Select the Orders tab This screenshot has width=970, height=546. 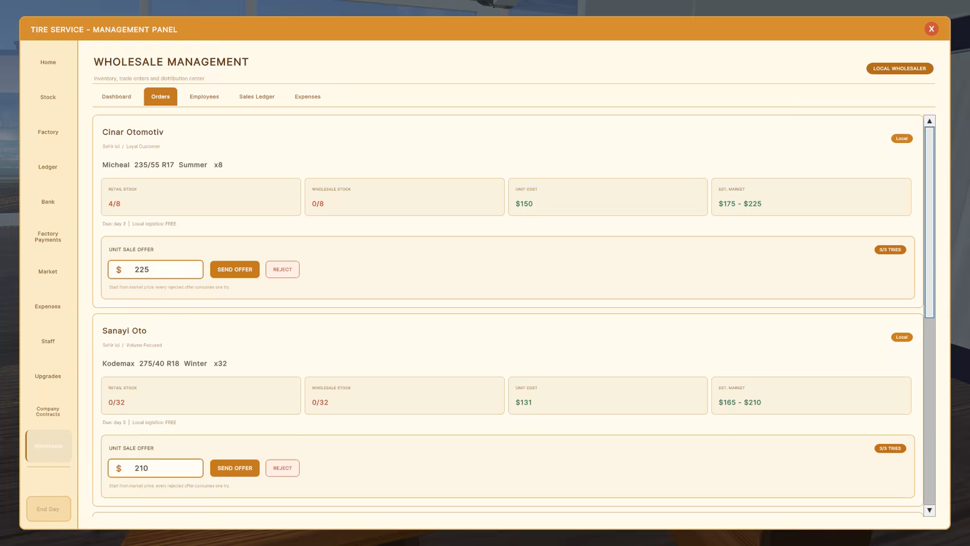point(160,96)
